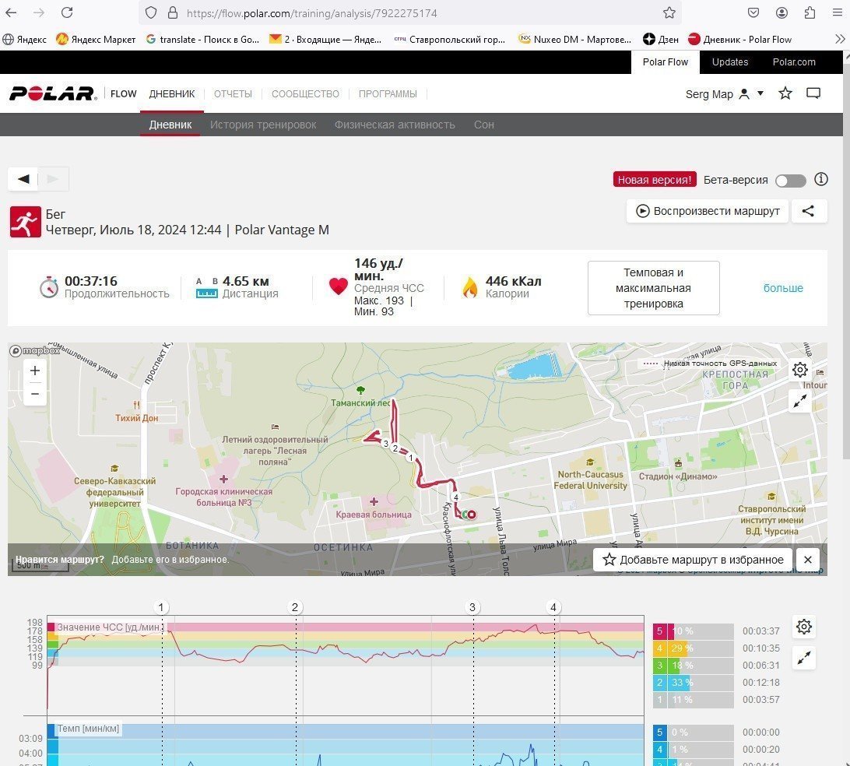Image resolution: width=850 pixels, height=766 pixels.
Task: Open chart settings gear icon
Action: (804, 627)
